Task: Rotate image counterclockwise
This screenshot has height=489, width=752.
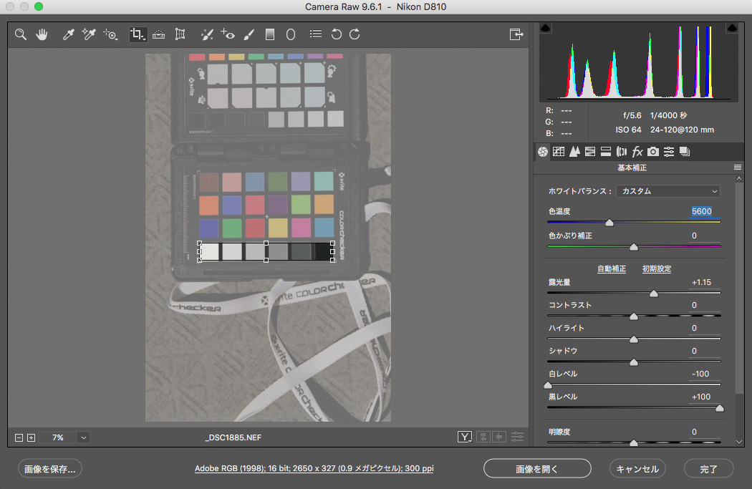Action: pos(336,34)
